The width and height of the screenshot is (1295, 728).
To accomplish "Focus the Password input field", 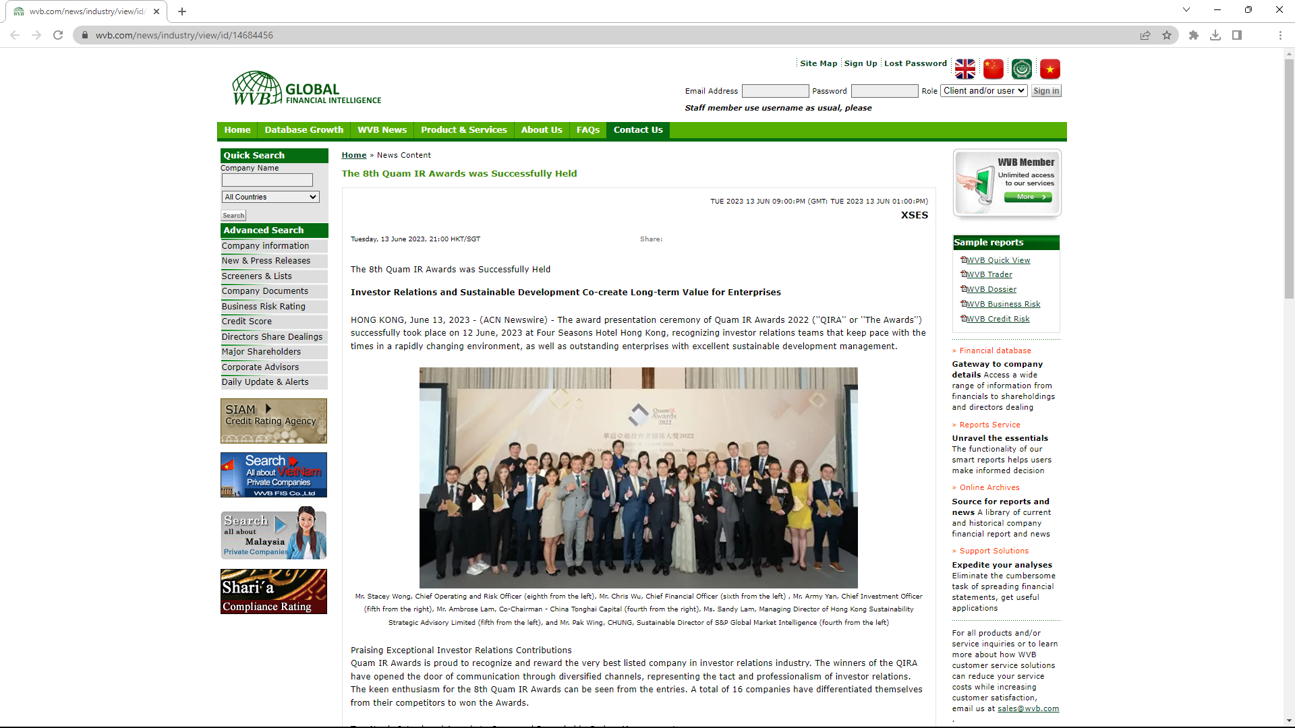I will pyautogui.click(x=884, y=91).
